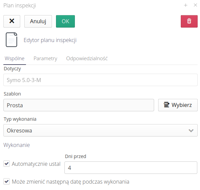Open the Odpowiedzialność tab

tap(87, 59)
